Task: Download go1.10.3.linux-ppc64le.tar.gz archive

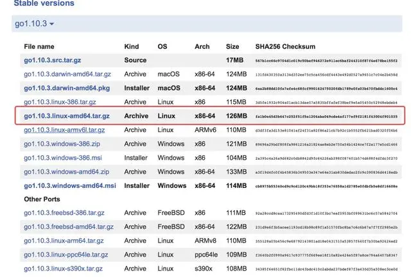Action: click(x=66, y=255)
